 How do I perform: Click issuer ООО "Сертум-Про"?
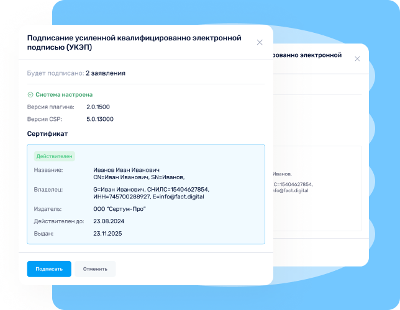(x=119, y=209)
